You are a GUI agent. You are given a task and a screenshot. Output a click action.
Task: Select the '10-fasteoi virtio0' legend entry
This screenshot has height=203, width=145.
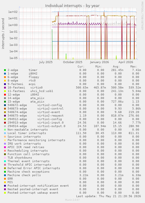point(25,88)
